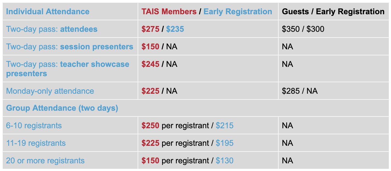Viewport: 391px width, 171px height.
Task: Click Two-day pass: session presenters label
Action: pos(70,47)
